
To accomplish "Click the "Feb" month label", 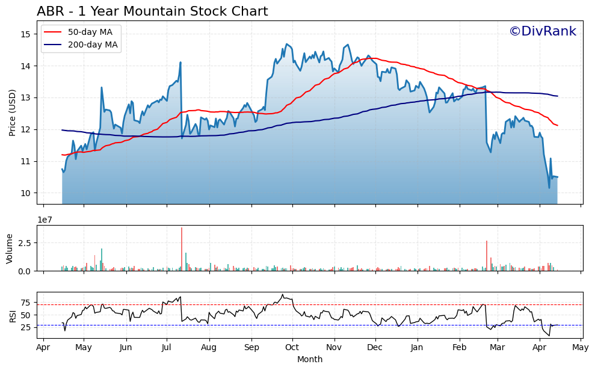I will 459,348.
